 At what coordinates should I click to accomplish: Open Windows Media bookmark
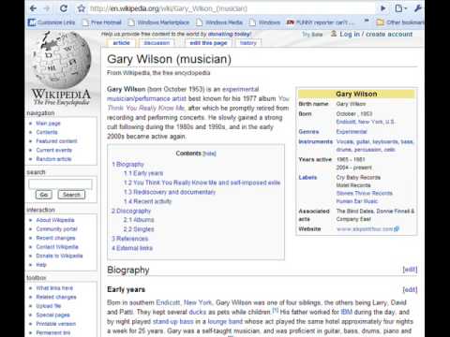(219, 22)
